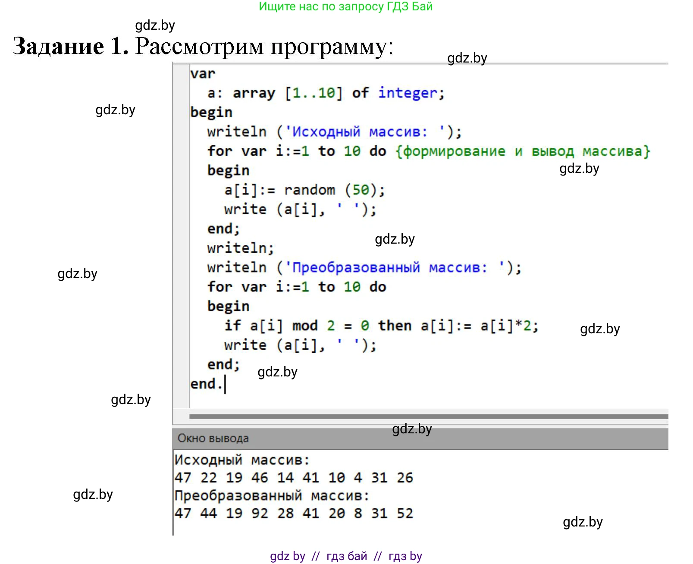Viewport: 693px width, 564px height.
Task: Click 'Исходный массив:' label in the output window
Action: 242,460
